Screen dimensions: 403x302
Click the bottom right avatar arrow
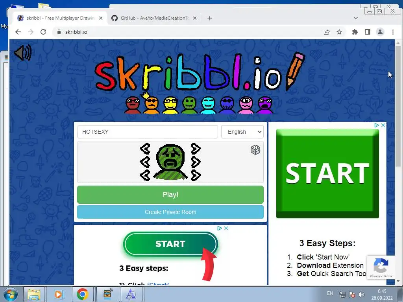pos(196,175)
